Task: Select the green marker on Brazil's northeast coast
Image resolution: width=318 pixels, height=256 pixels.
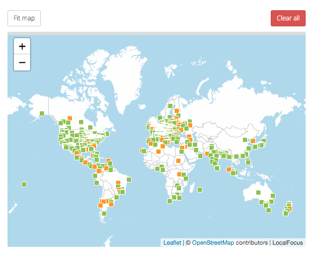Action: pos(129,180)
